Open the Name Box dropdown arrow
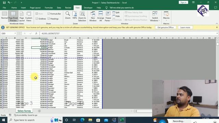Screen dimensions: 219x123 point(15,33)
